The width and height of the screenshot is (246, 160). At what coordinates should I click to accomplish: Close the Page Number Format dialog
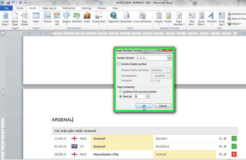[x=168, y=50]
